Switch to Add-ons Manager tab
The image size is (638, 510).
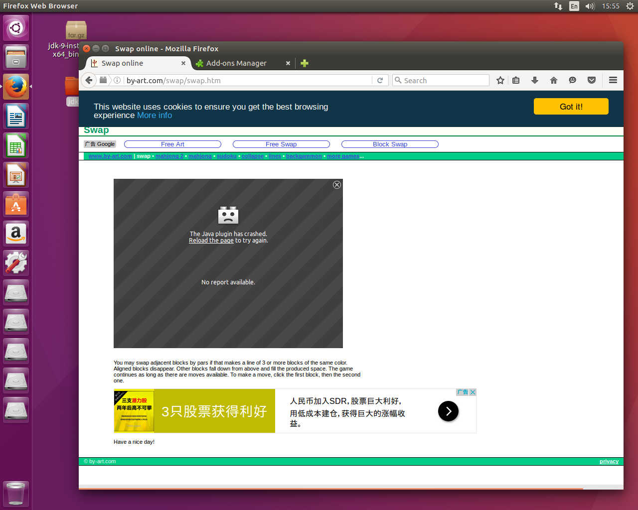point(236,63)
